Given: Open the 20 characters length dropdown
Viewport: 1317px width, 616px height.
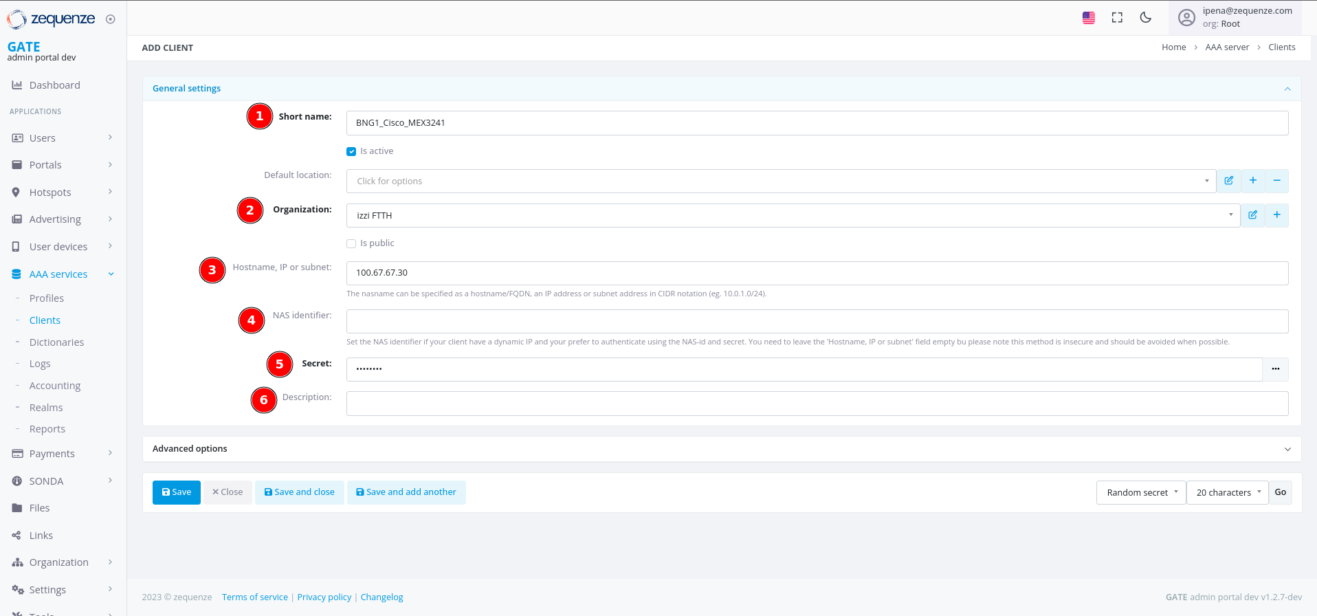Looking at the screenshot, I should [1227, 492].
